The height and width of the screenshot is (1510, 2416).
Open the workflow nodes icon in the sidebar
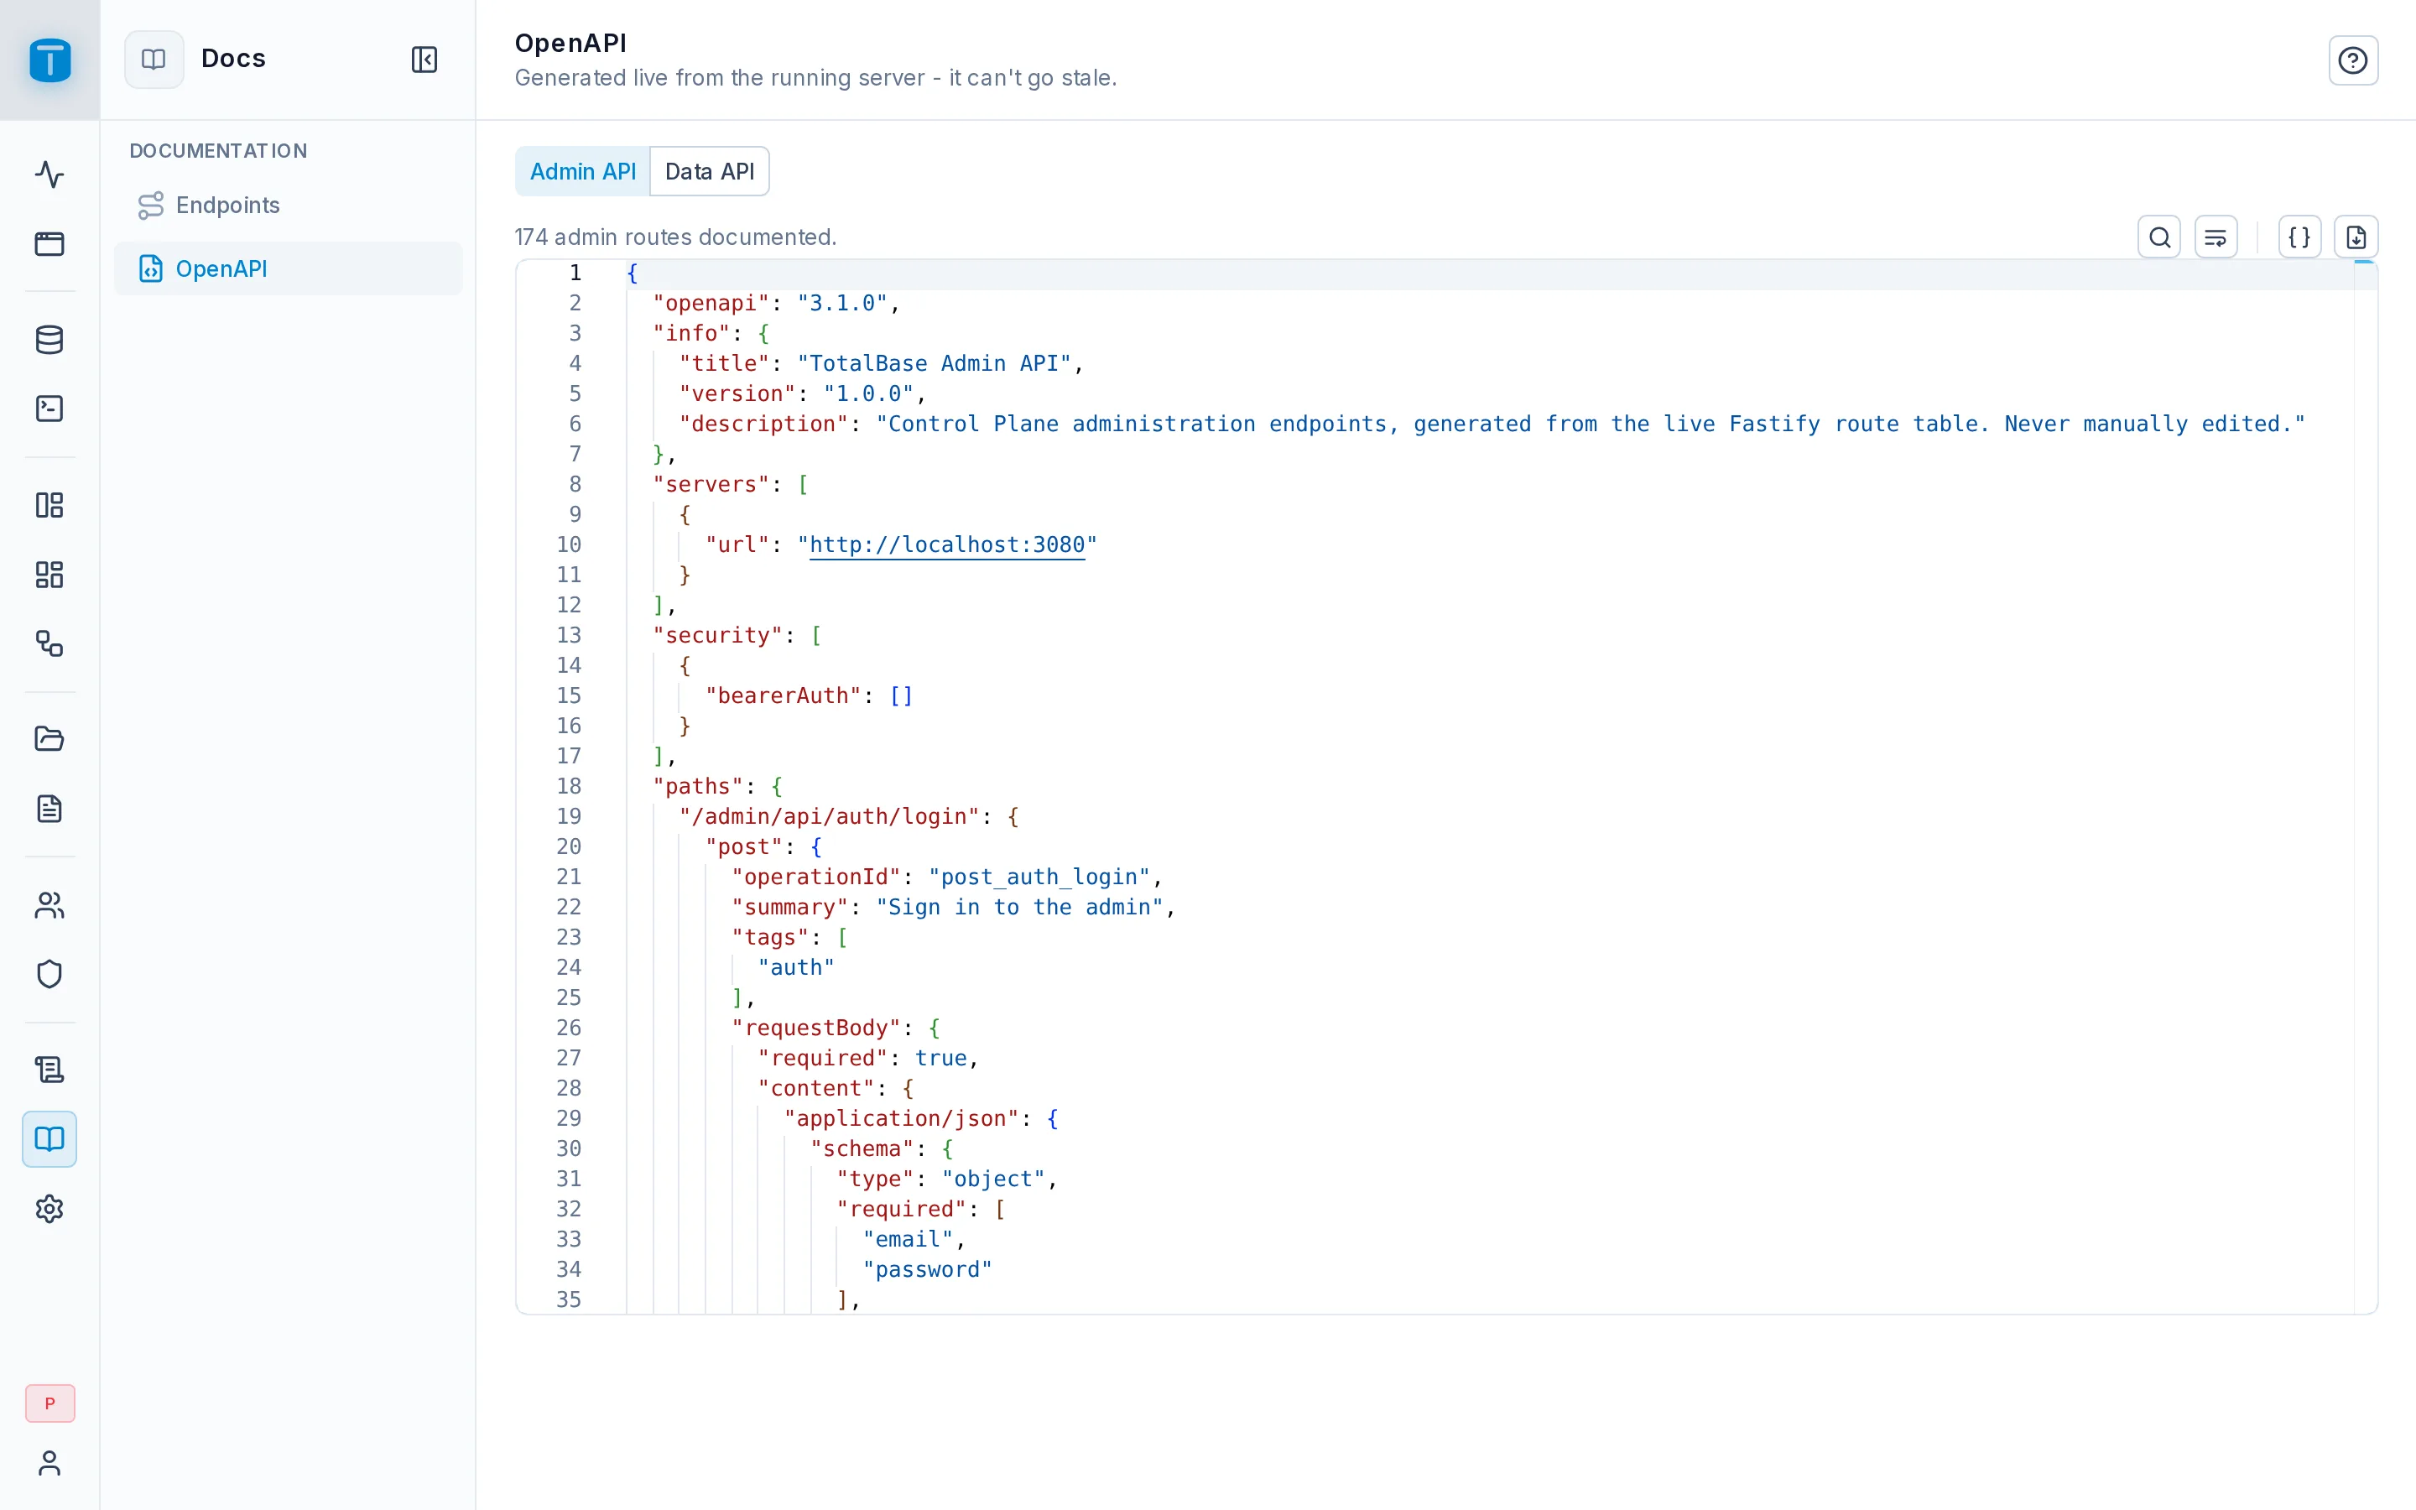click(x=50, y=643)
